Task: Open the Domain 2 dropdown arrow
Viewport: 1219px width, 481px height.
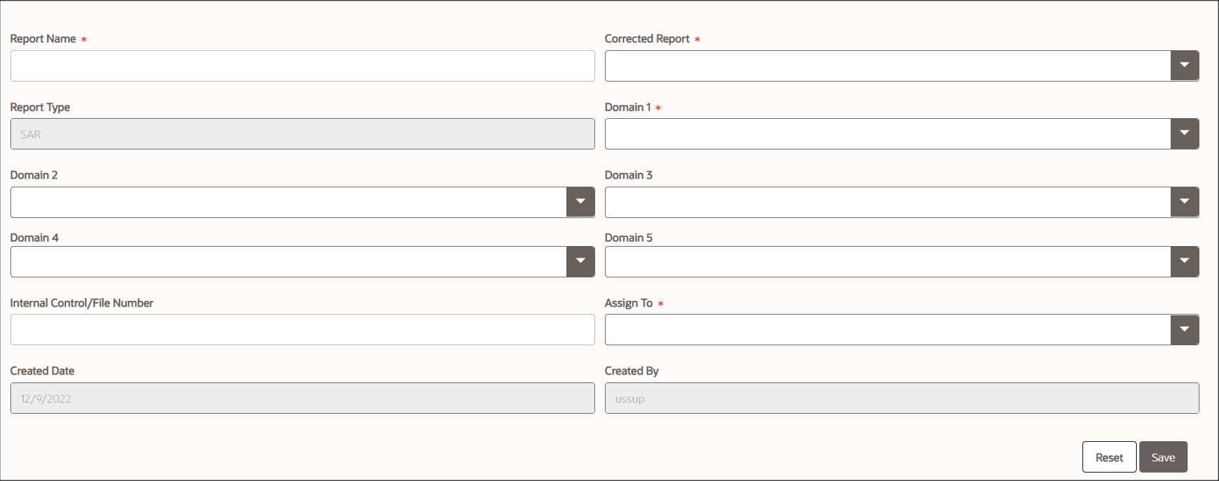Action: coord(580,202)
